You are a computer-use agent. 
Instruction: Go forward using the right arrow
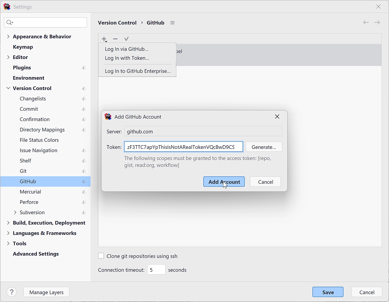pos(377,22)
